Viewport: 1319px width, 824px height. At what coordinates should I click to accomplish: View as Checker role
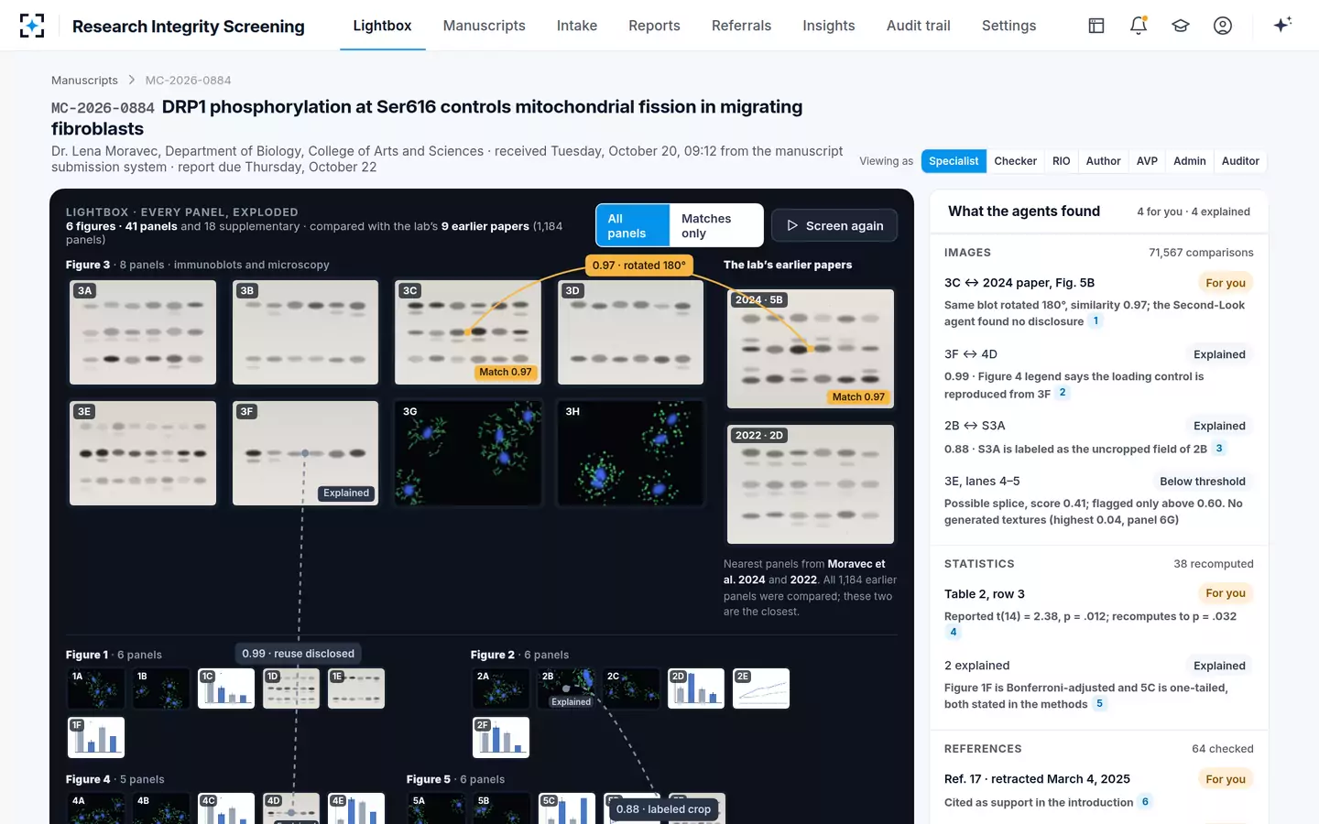click(x=1015, y=161)
